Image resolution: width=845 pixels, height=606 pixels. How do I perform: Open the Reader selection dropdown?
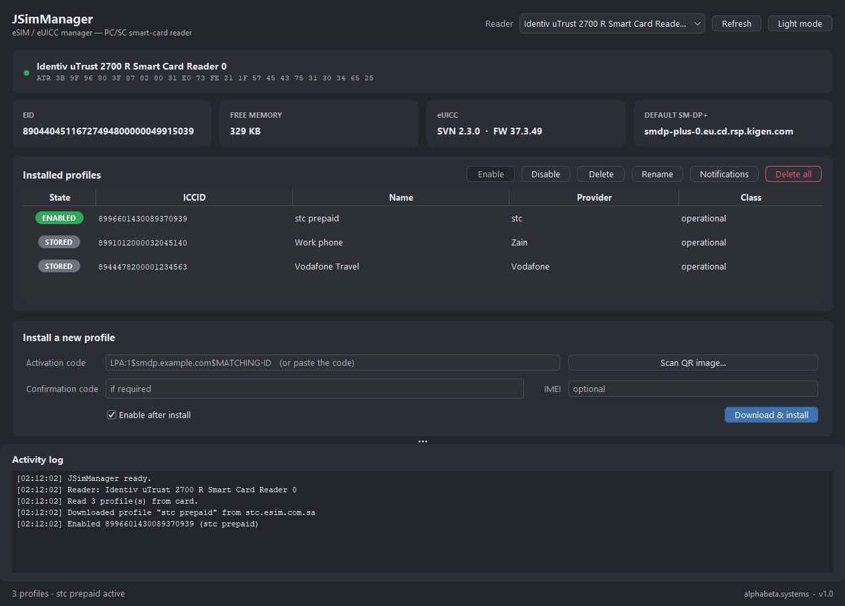pyautogui.click(x=612, y=23)
